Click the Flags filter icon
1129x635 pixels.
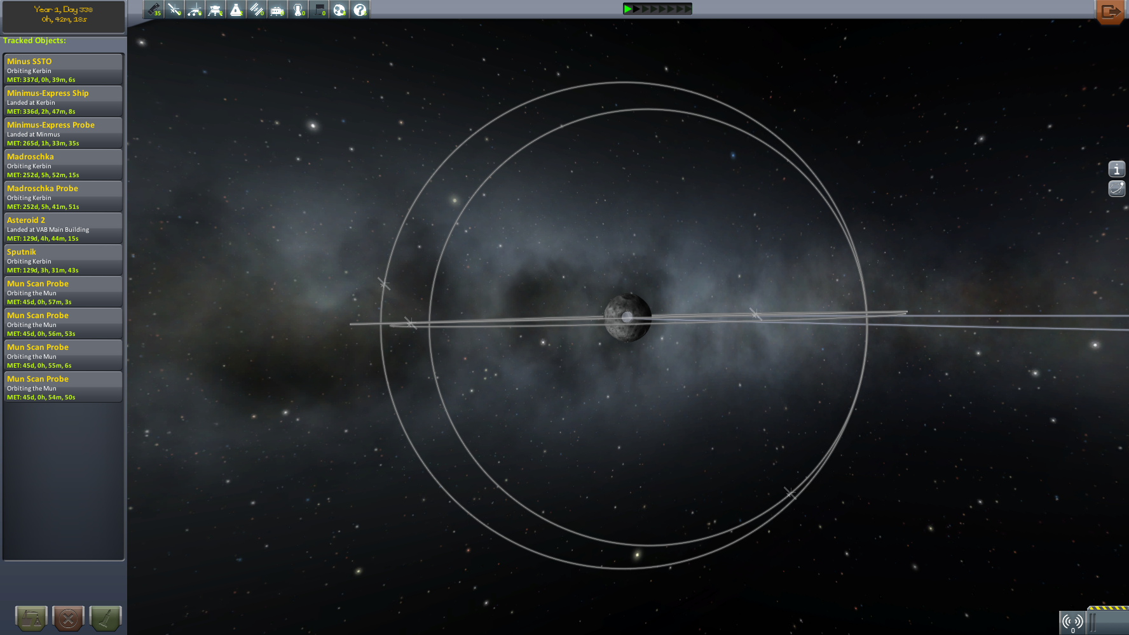click(x=319, y=10)
